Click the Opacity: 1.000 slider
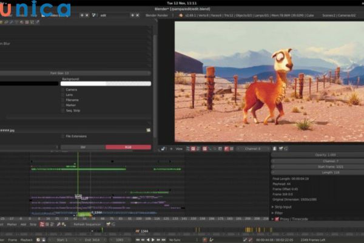Screen dimensions: 364x243 point(318,155)
